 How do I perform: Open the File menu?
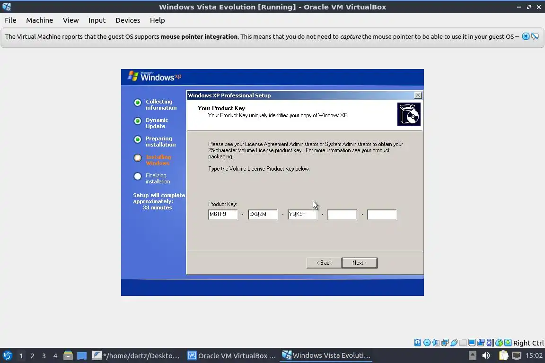pos(10,20)
